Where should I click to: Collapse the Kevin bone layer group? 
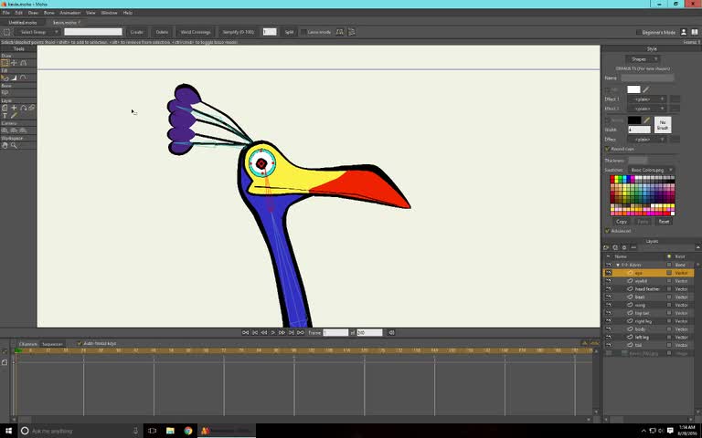[x=618, y=265]
